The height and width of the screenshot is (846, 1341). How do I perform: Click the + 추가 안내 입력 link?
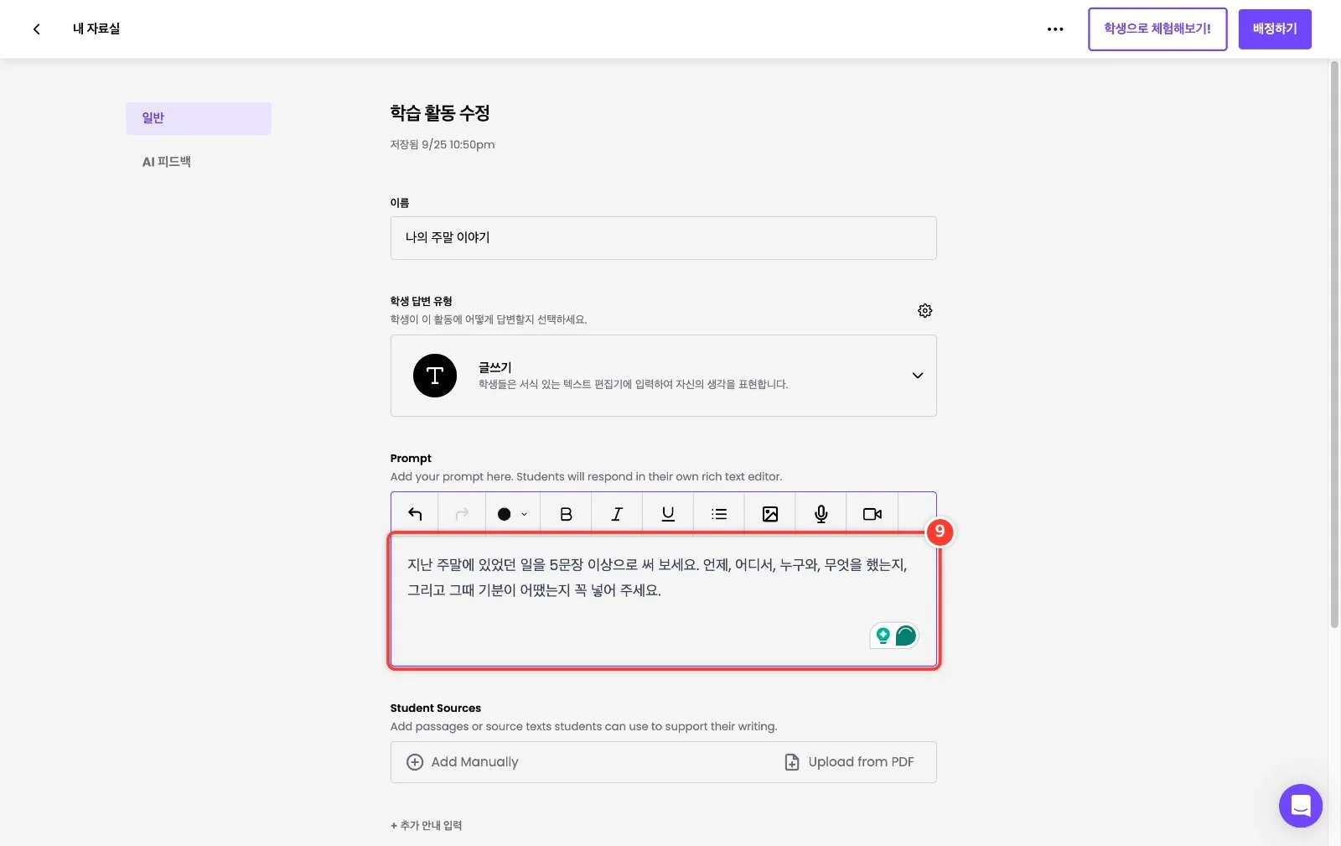point(427,826)
